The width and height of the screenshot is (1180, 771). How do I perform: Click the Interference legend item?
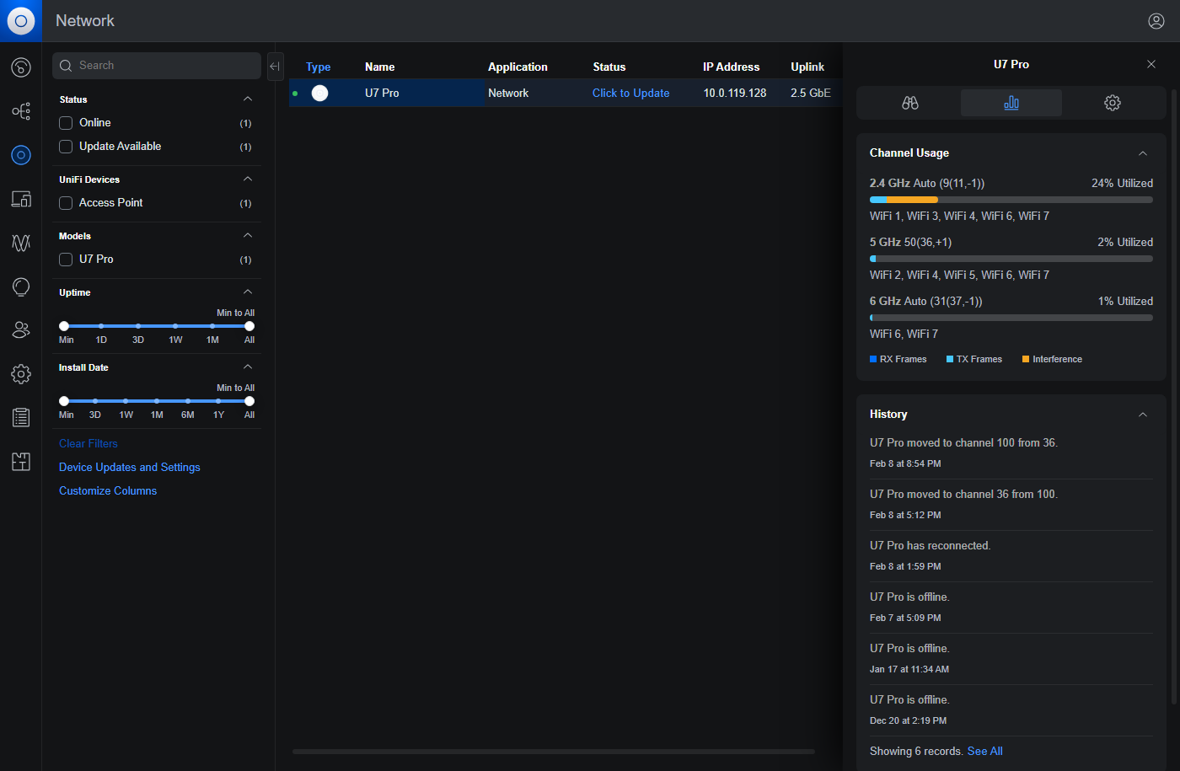pyautogui.click(x=1052, y=360)
